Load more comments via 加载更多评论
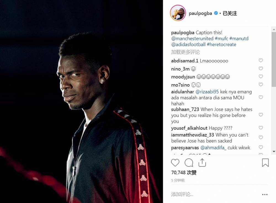Screen dimensions: 276x203 [x=185, y=52]
